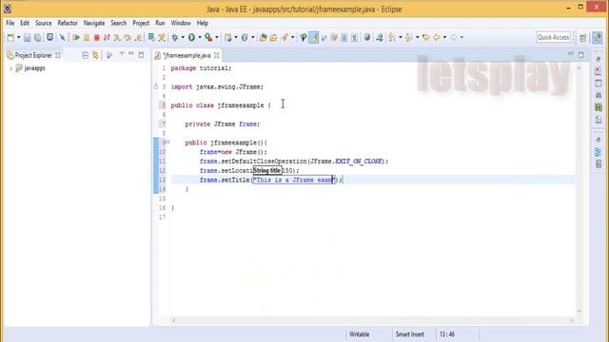The width and height of the screenshot is (609, 342).
Task: Open the Refactor menu
Action: pyautogui.click(x=68, y=23)
